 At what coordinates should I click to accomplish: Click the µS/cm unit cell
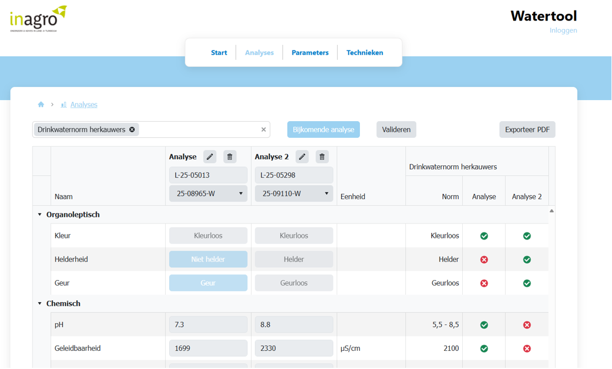(351, 348)
